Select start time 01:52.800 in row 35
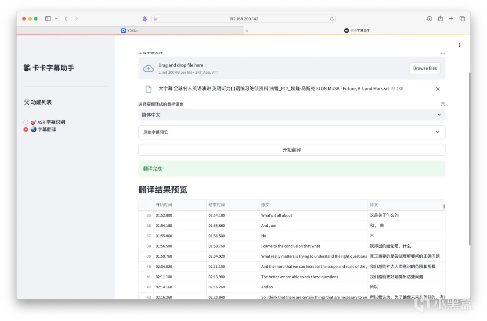The height and width of the screenshot is (321, 487). click(180, 215)
